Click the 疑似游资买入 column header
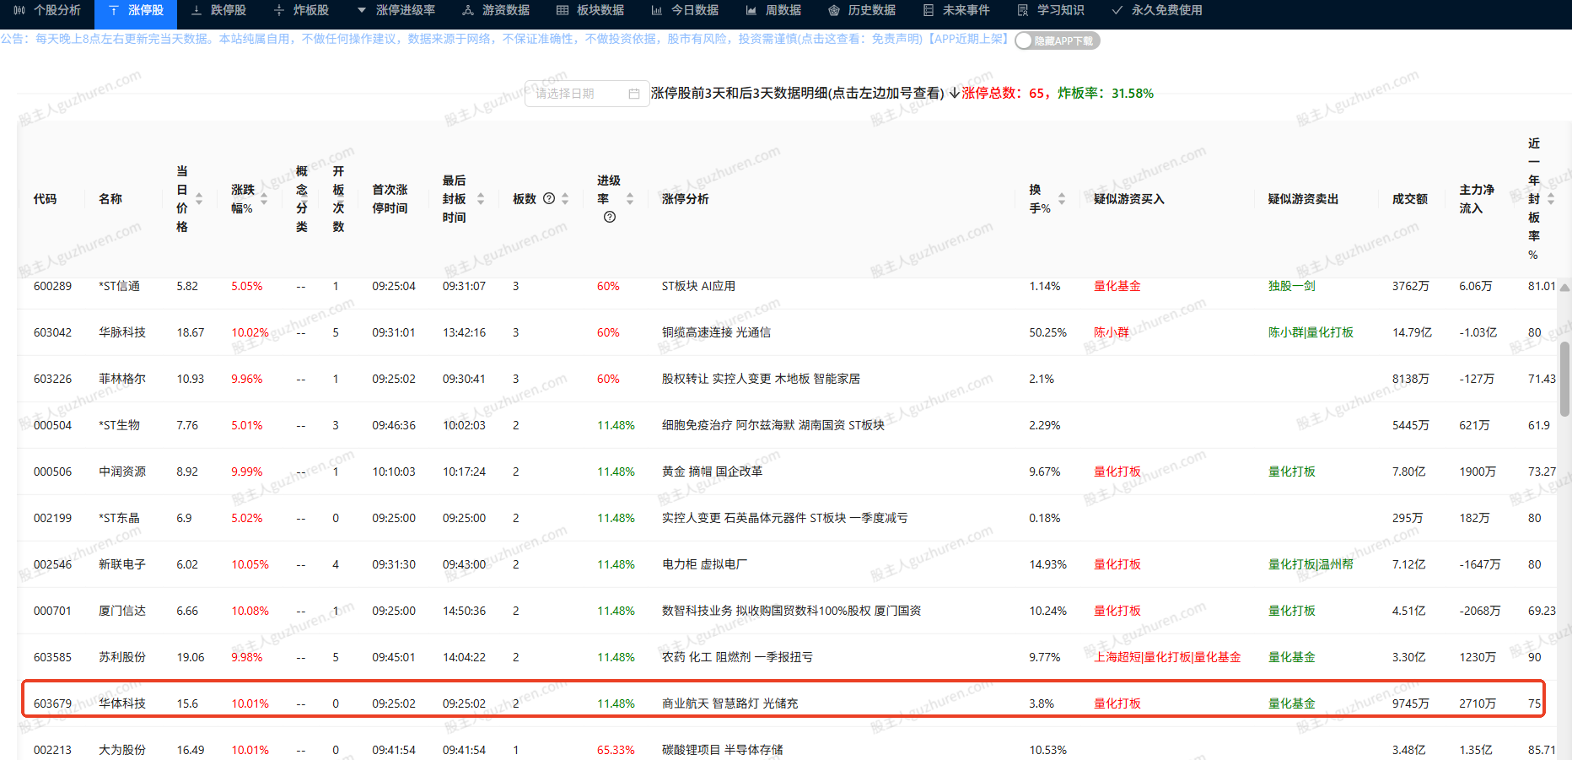1572x760 pixels. (x=1128, y=199)
